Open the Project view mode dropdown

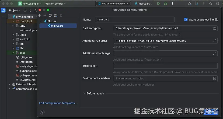click(15, 10)
